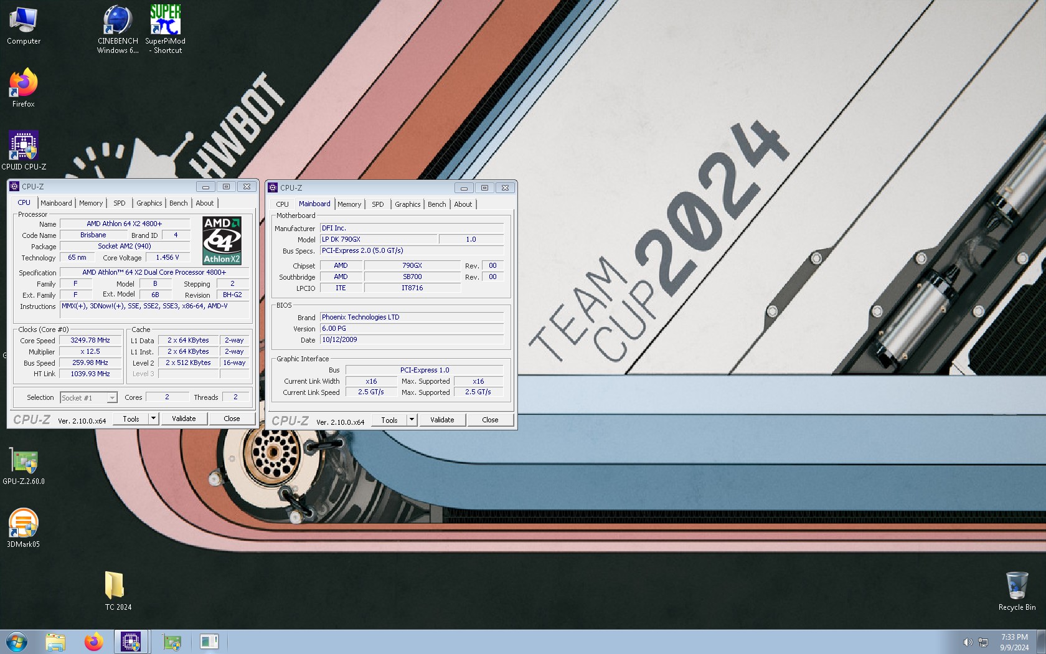Minimize the right CPU-Z window
This screenshot has width=1046, height=654.
click(x=464, y=187)
